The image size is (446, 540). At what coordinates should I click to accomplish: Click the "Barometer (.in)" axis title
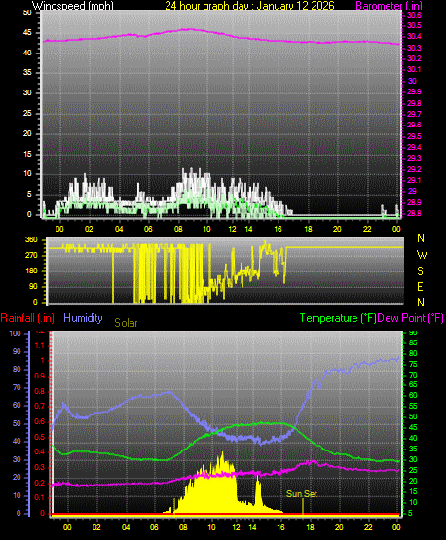point(389,6)
